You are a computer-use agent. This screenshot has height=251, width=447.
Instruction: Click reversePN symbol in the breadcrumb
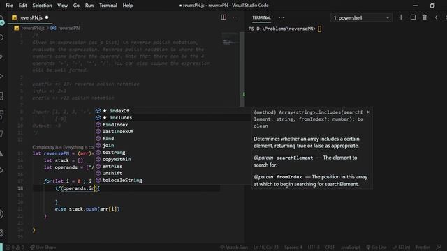click(x=66, y=28)
